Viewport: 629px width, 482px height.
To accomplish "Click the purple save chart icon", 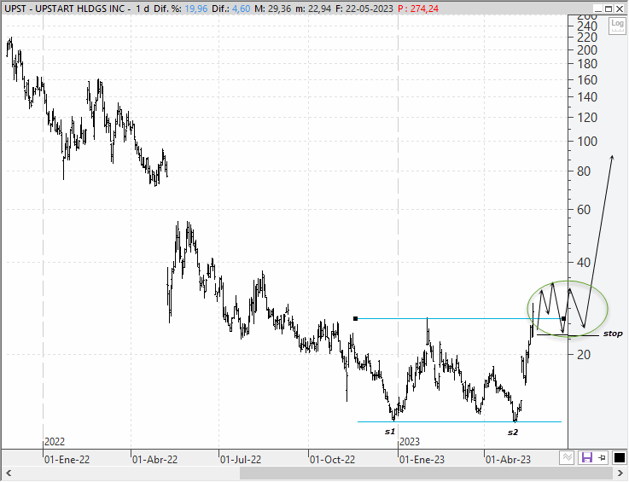I will (x=587, y=457).
